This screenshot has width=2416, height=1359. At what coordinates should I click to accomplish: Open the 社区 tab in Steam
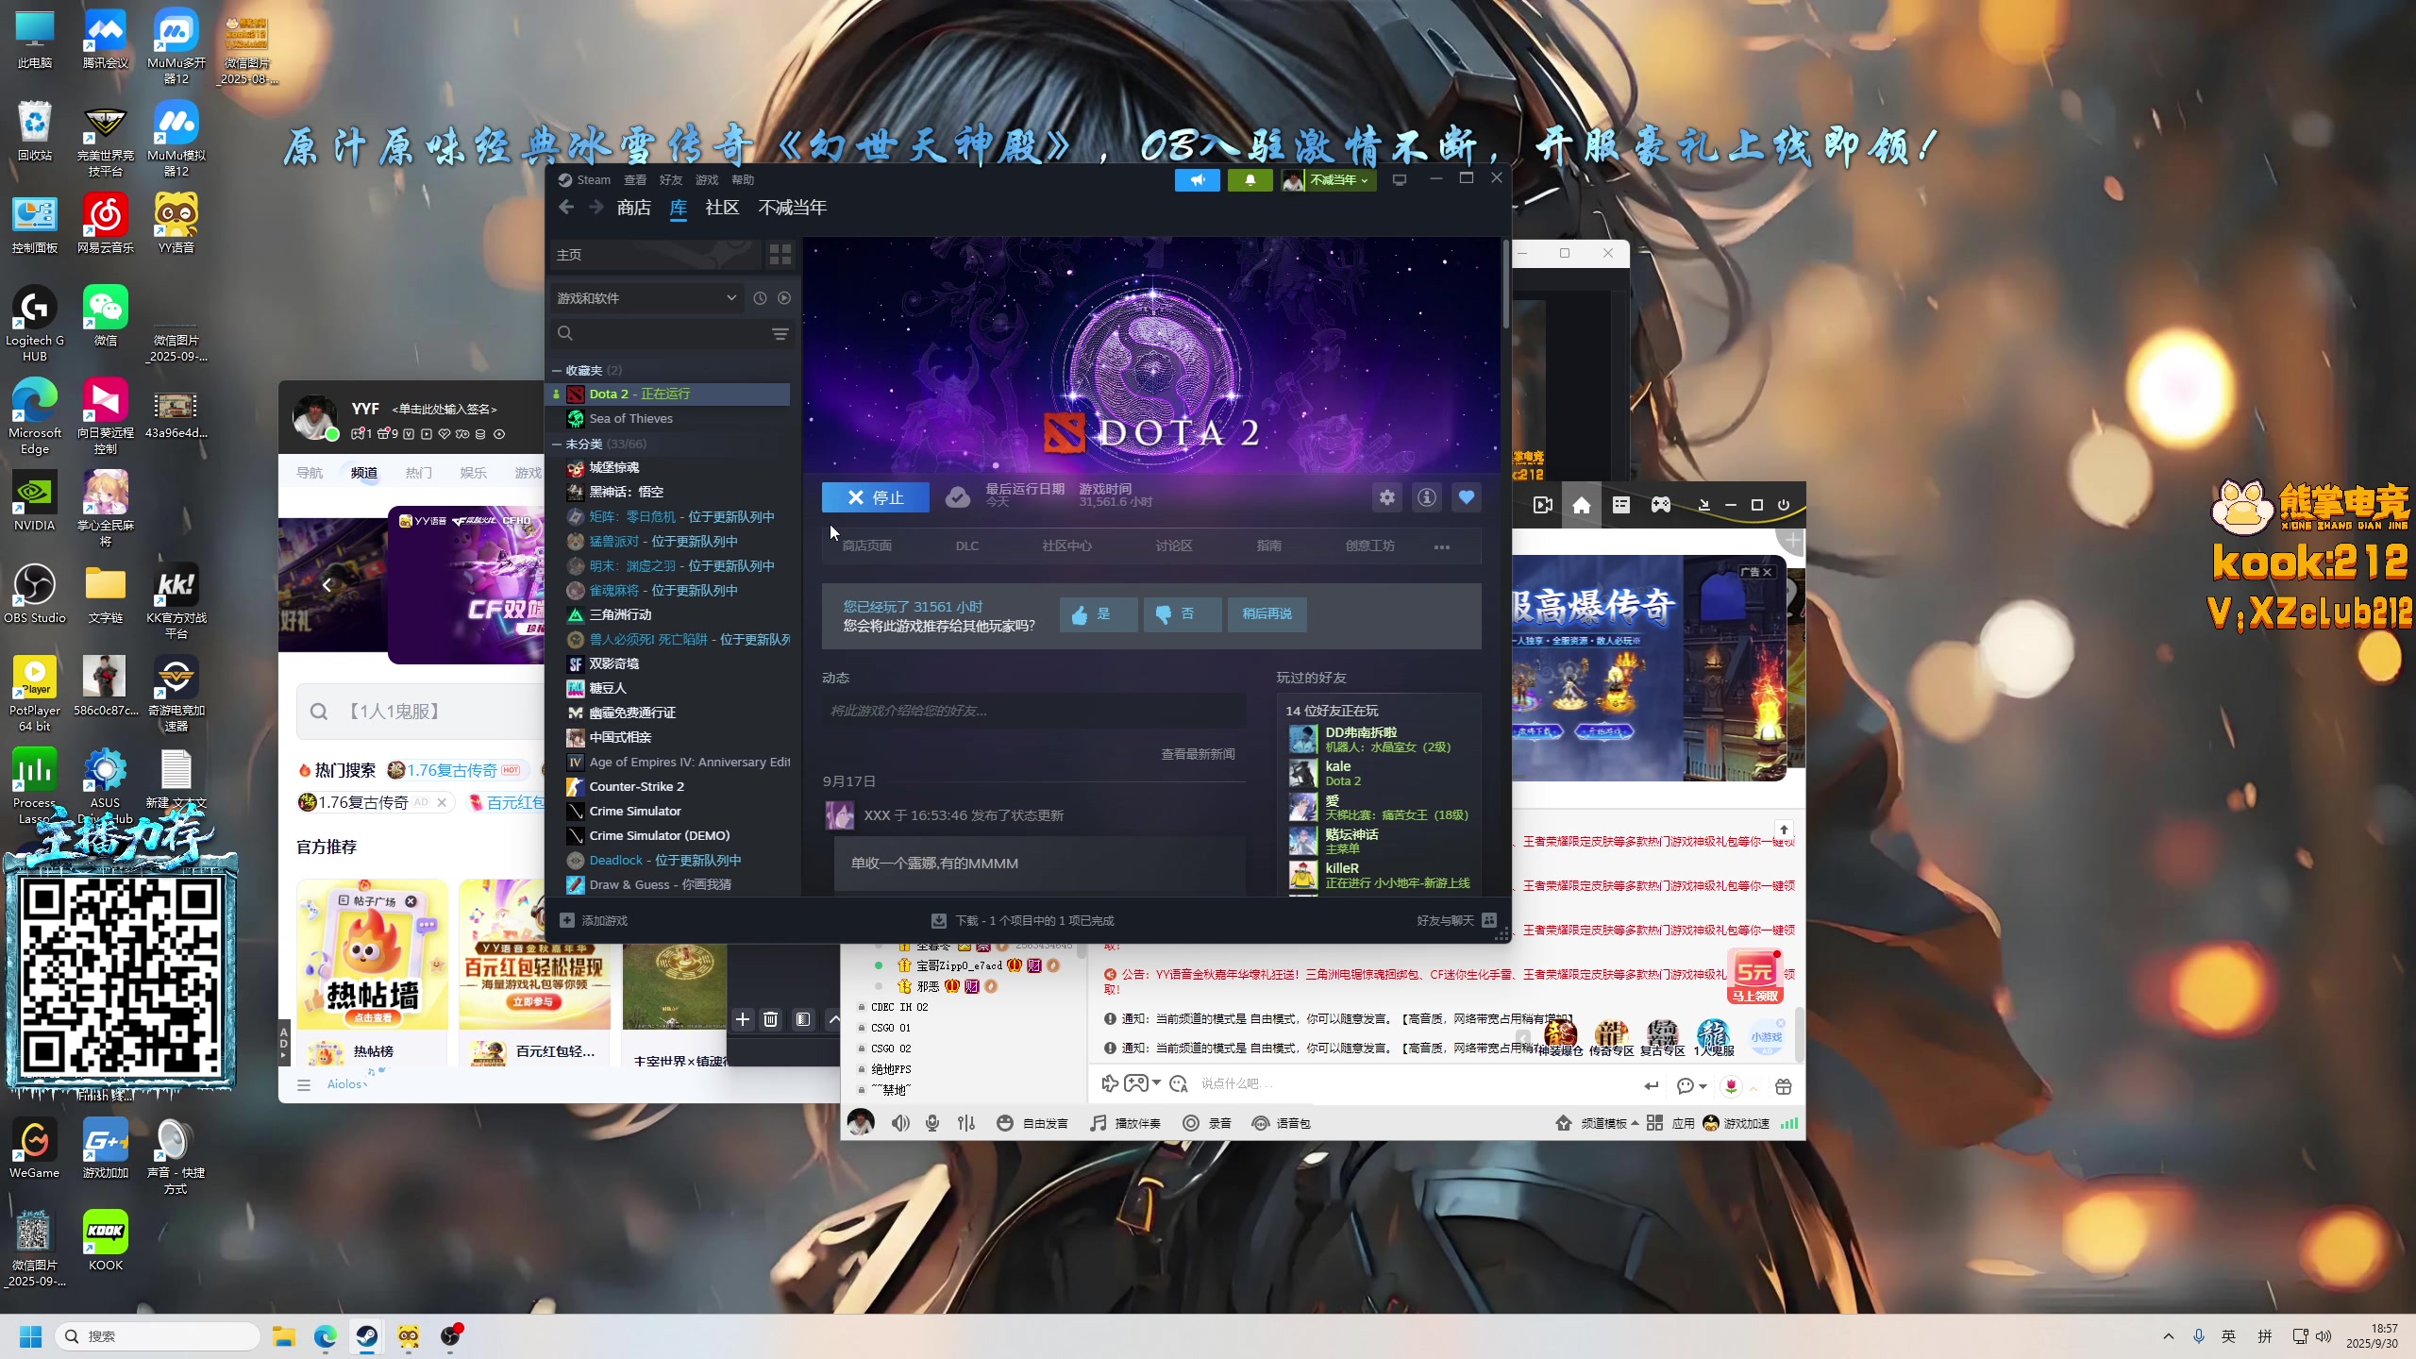coord(722,208)
